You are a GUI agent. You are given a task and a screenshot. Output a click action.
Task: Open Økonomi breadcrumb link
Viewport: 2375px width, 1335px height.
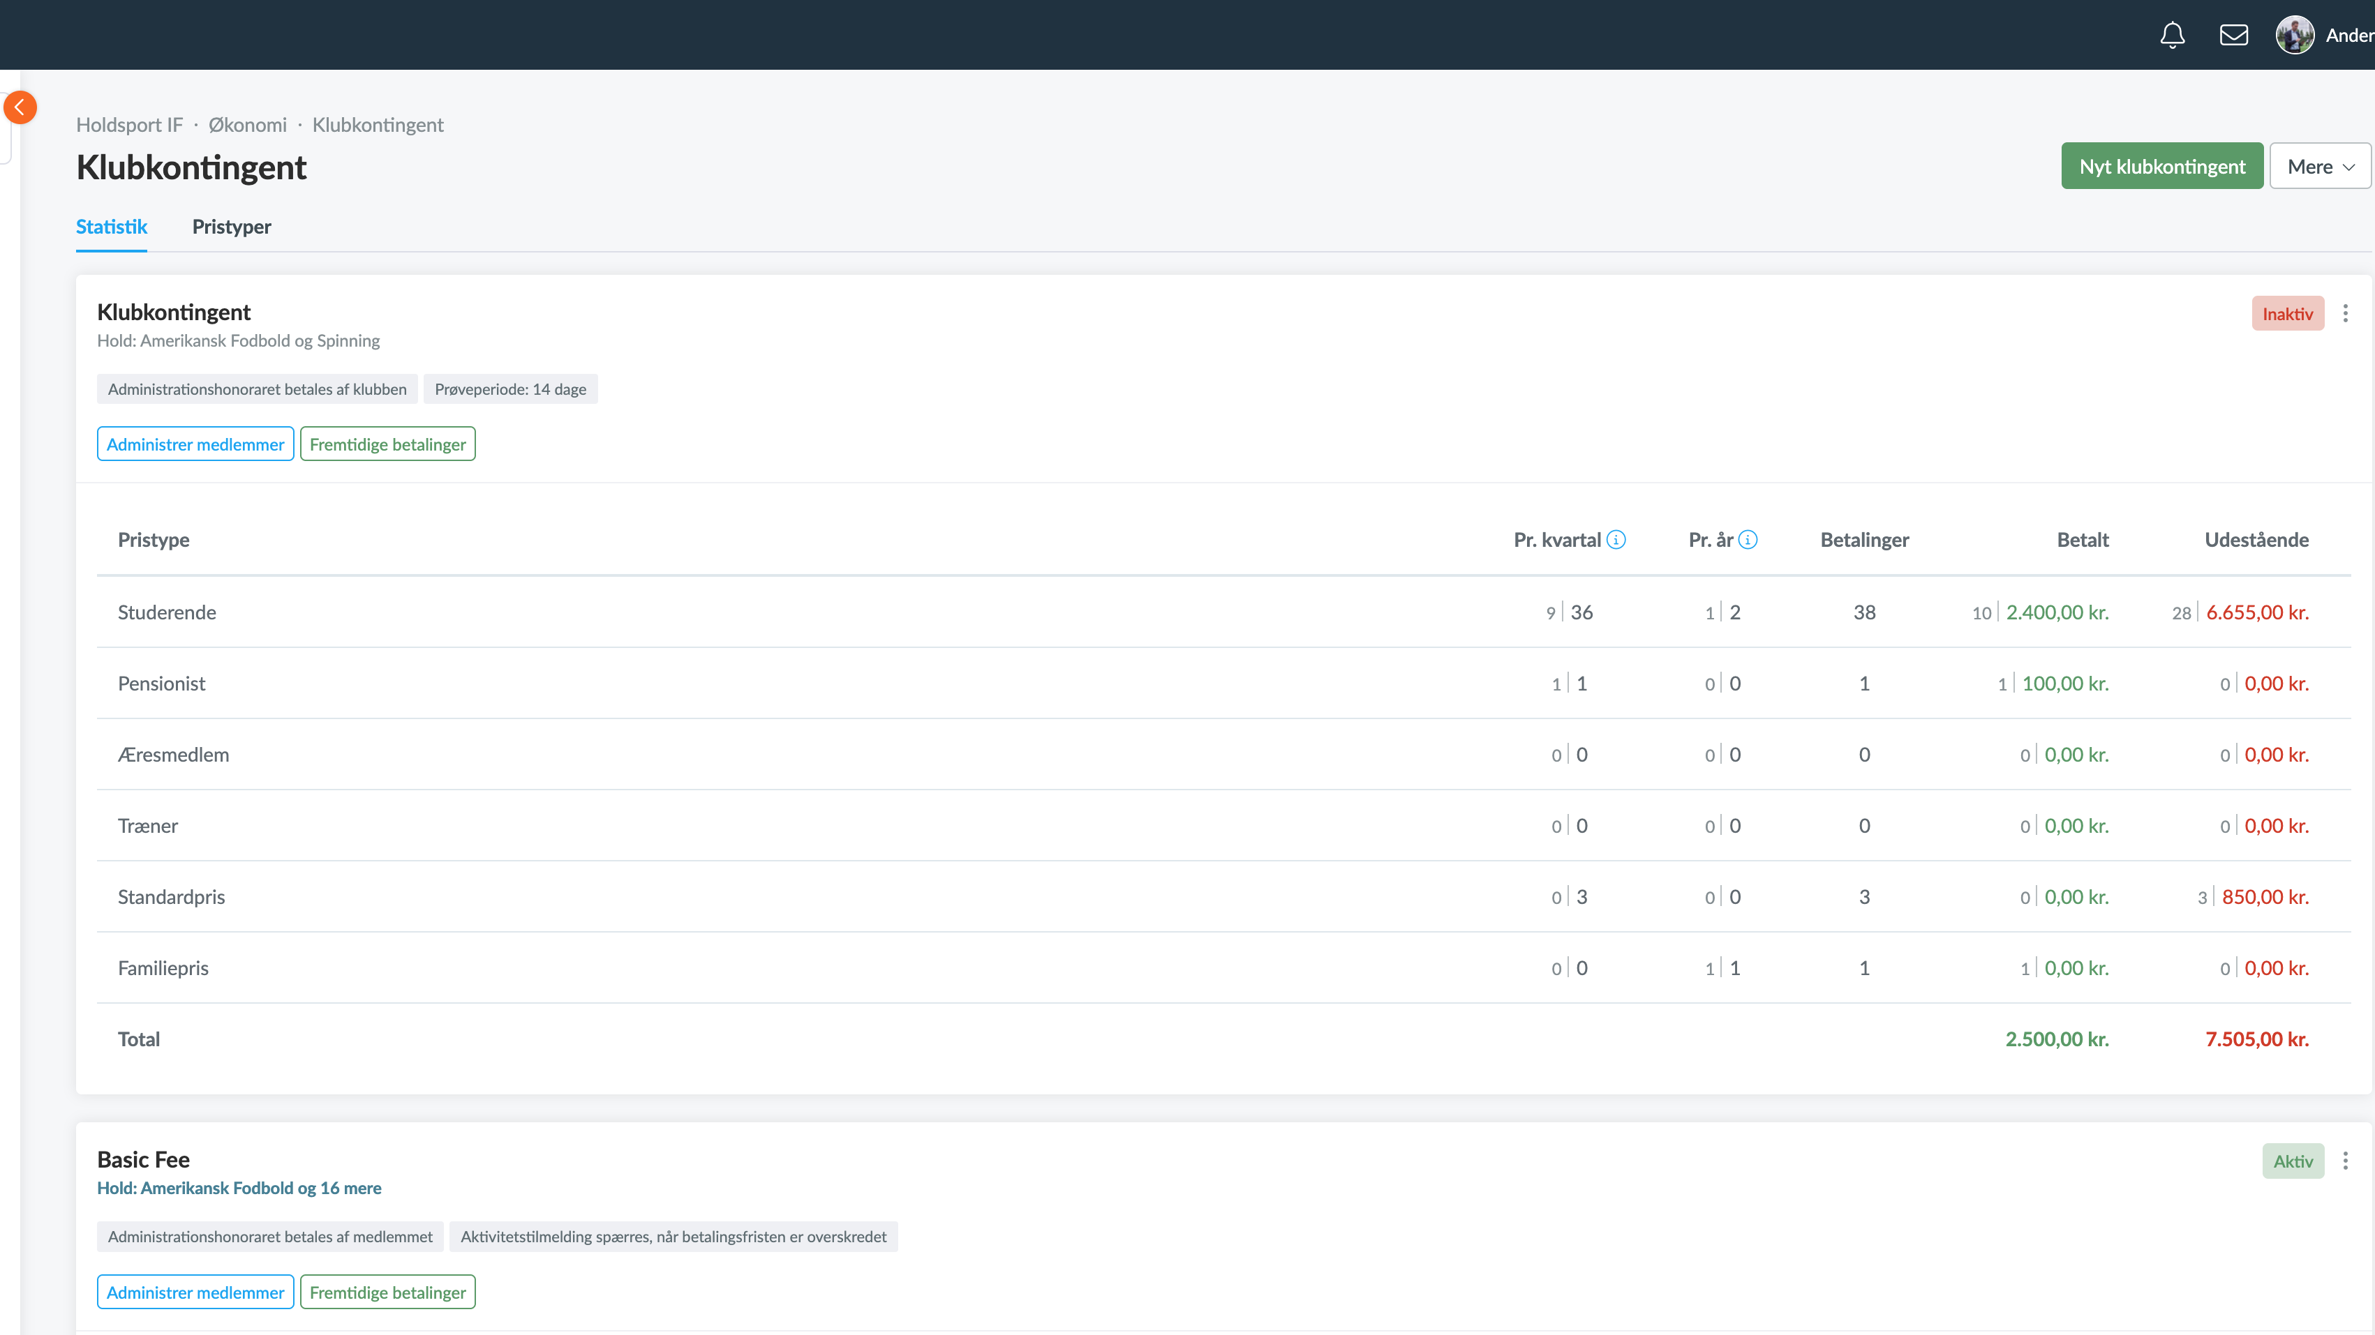tap(247, 124)
